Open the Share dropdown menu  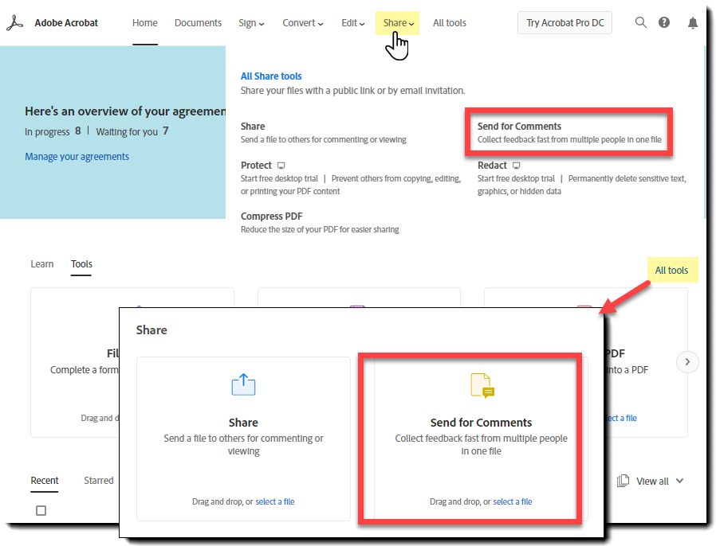click(398, 23)
